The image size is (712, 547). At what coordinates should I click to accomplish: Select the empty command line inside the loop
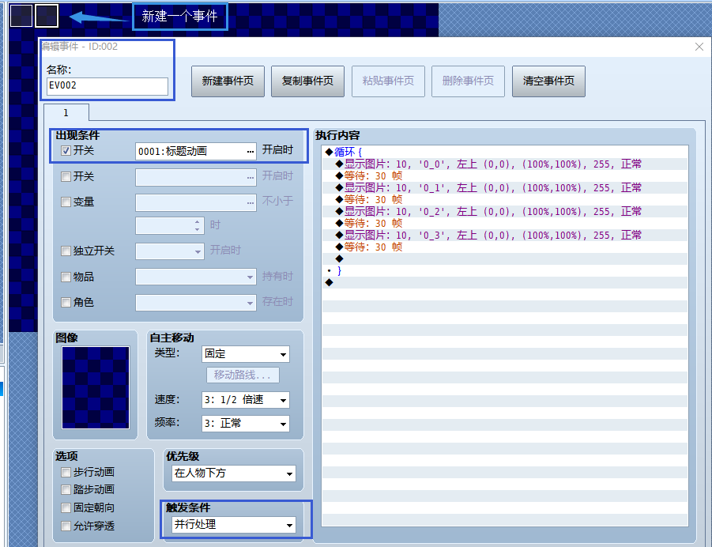[505, 258]
